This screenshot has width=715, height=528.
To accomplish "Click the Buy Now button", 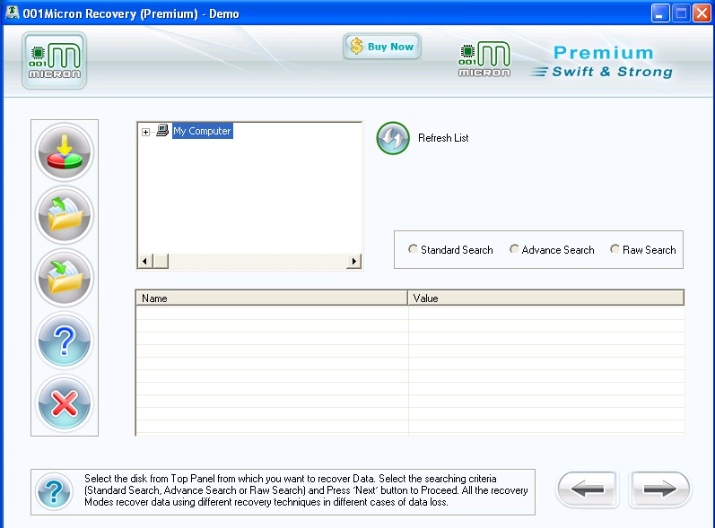I will [382, 47].
